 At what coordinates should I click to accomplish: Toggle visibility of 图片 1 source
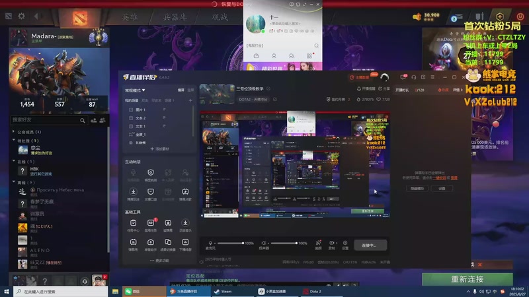164,110
